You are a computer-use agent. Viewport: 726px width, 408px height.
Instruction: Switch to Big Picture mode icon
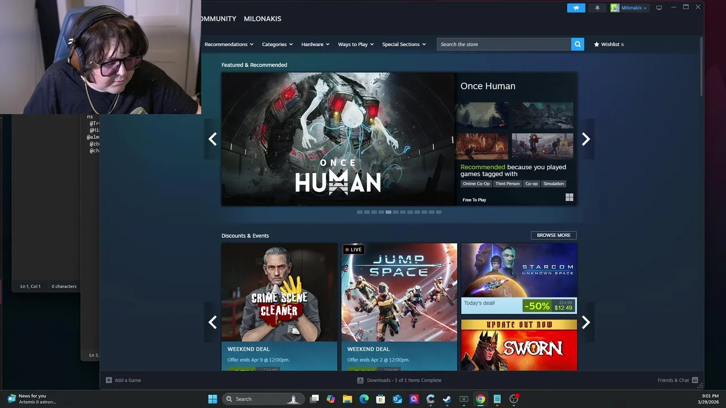[x=659, y=8]
